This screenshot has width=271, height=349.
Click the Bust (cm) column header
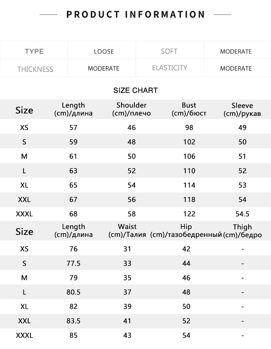[x=189, y=109]
